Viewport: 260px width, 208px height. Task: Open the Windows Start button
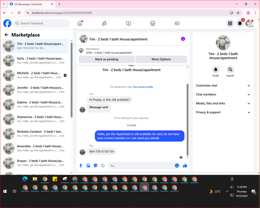pos(5,191)
